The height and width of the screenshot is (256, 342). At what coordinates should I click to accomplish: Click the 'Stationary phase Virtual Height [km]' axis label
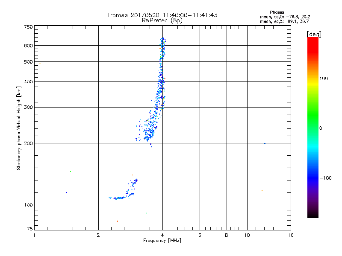click(x=19, y=128)
